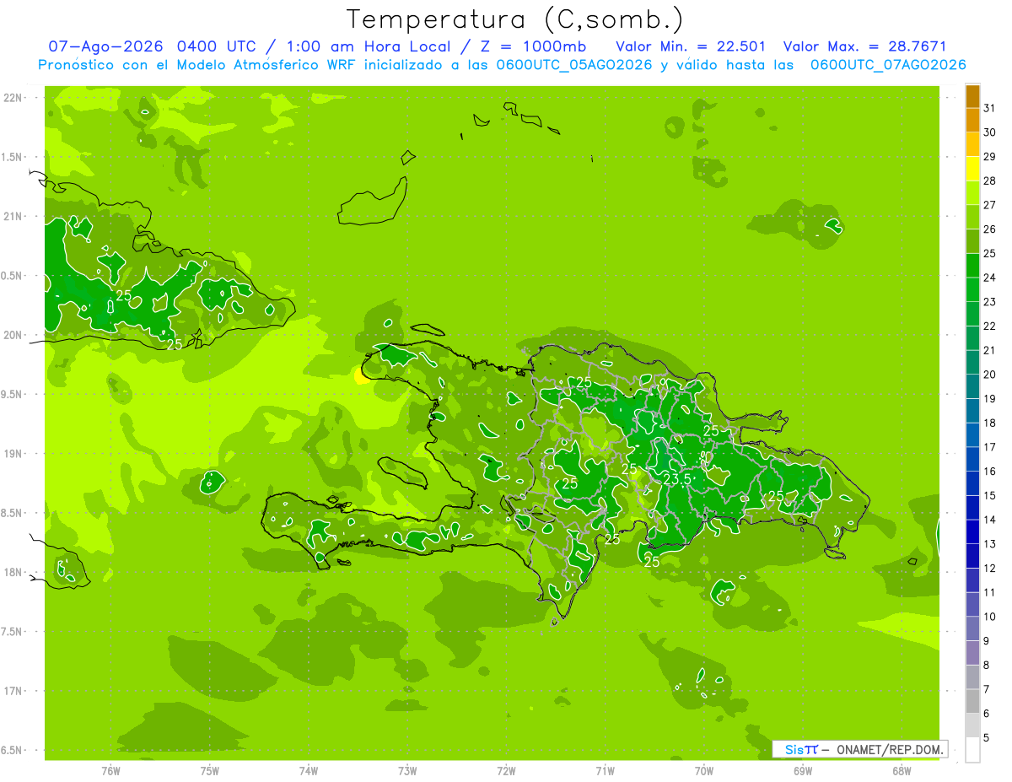Click the '70W' longitude axis label
The image size is (1012, 782).
(704, 771)
